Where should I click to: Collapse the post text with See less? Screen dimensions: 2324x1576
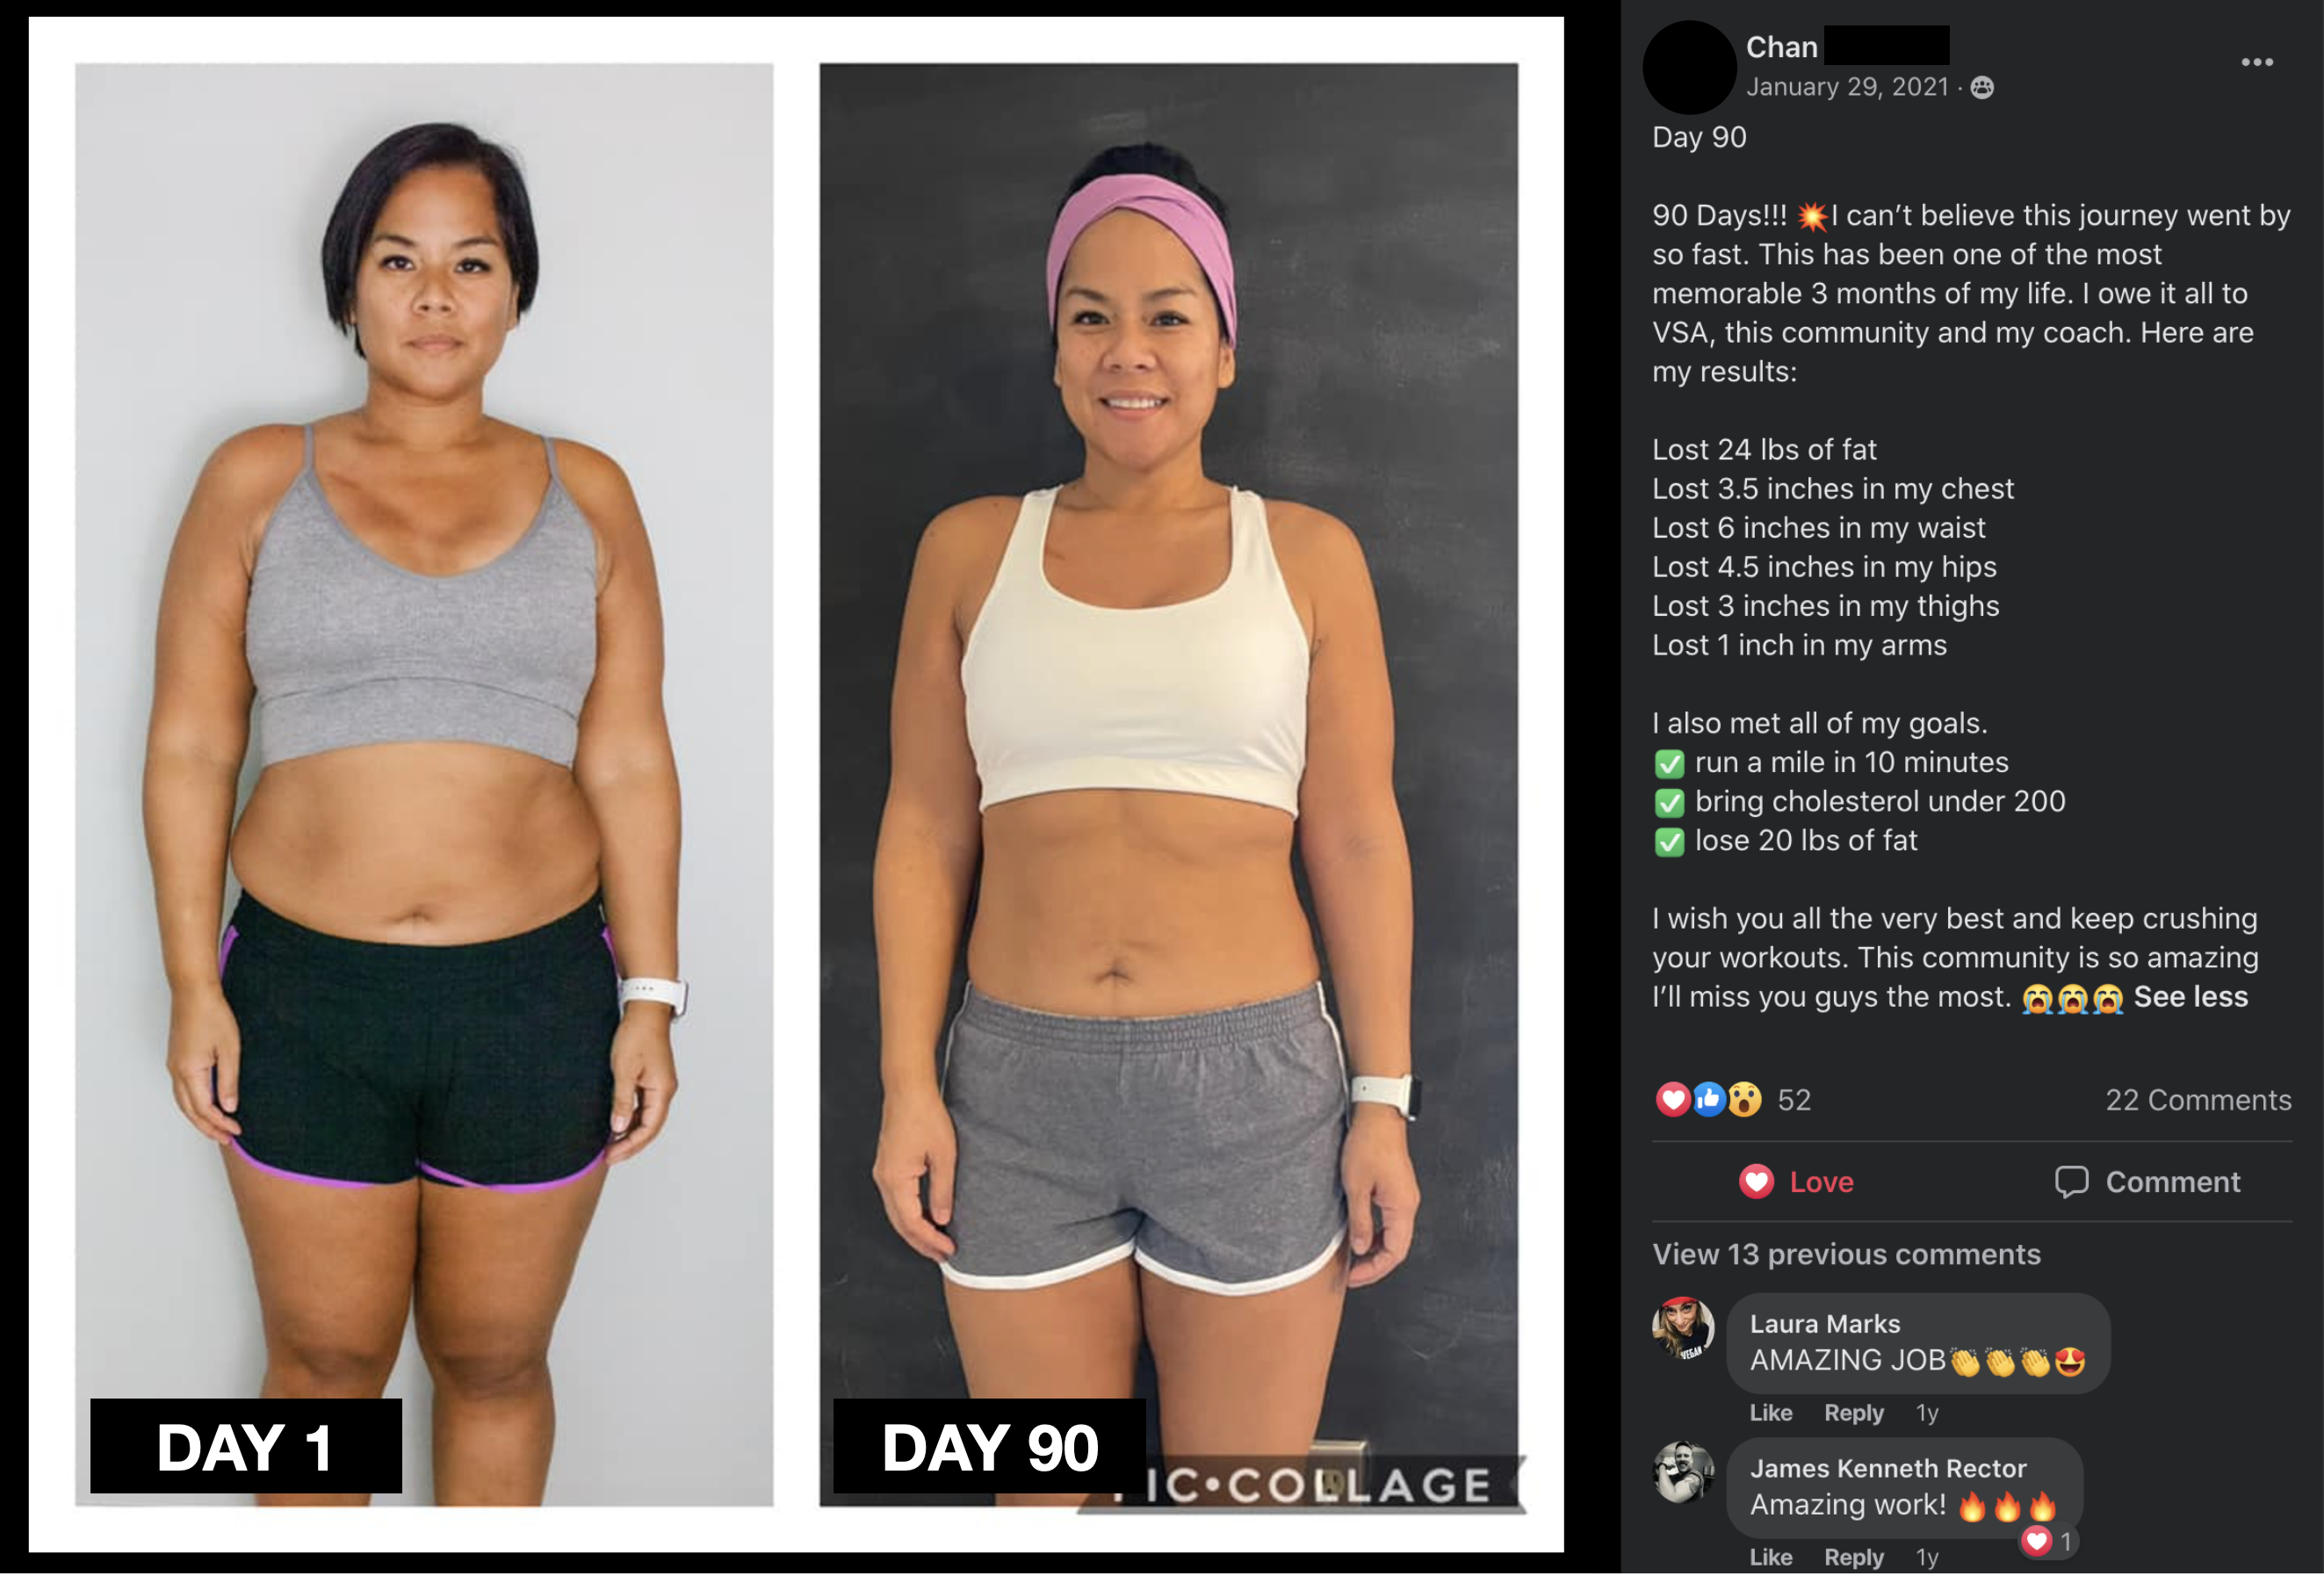point(2190,996)
